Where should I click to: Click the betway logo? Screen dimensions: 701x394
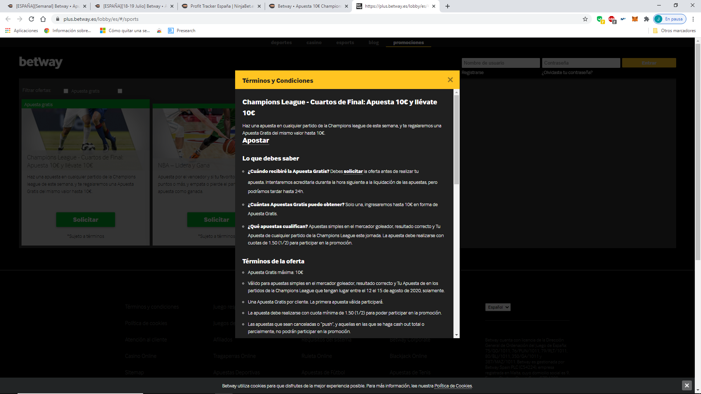click(41, 62)
